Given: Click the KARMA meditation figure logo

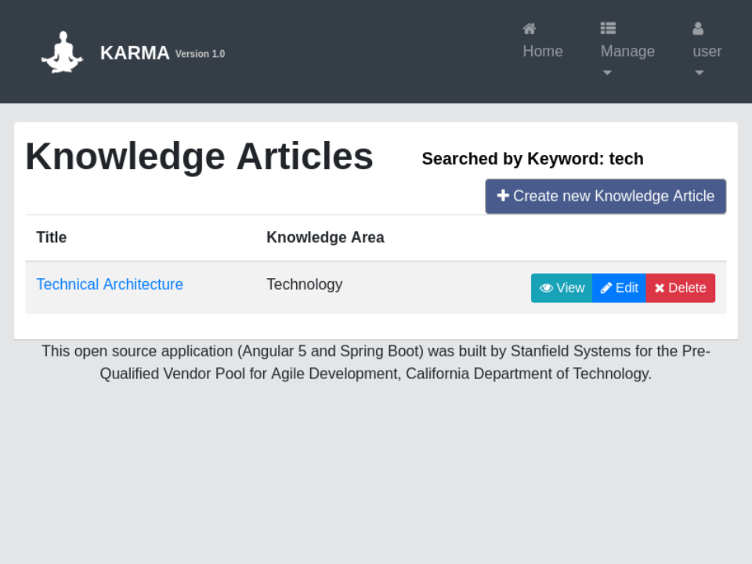Looking at the screenshot, I should click(62, 52).
